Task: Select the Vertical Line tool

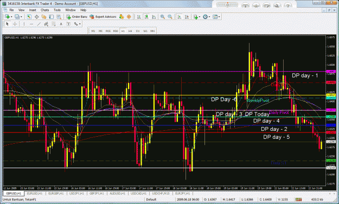Action: coord(24,24)
